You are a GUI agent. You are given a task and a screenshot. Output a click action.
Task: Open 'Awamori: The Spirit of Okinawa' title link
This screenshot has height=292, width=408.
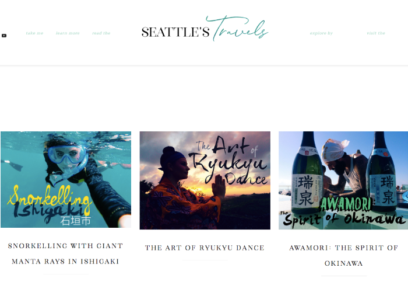tap(344, 255)
